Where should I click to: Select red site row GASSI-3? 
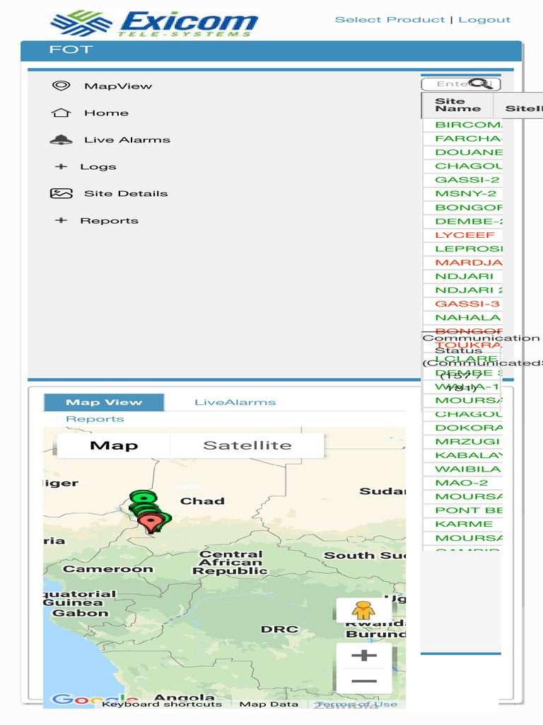click(462, 304)
